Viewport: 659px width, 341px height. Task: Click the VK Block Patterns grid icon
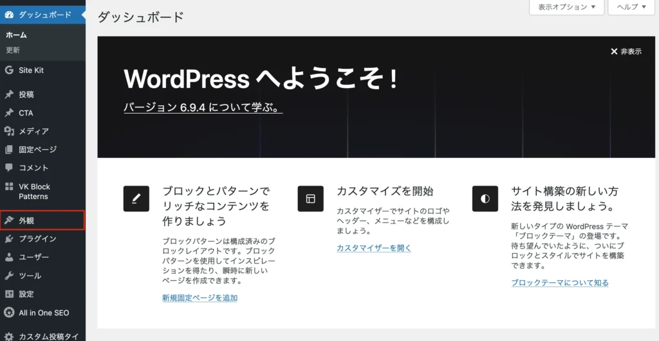click(x=9, y=187)
